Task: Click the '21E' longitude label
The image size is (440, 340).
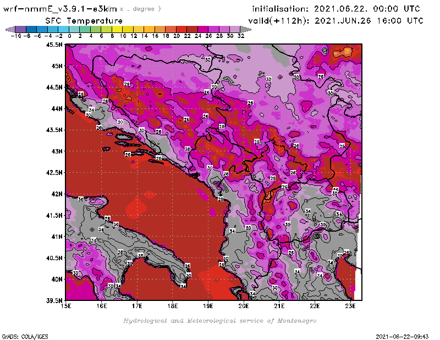Action: coord(279,306)
